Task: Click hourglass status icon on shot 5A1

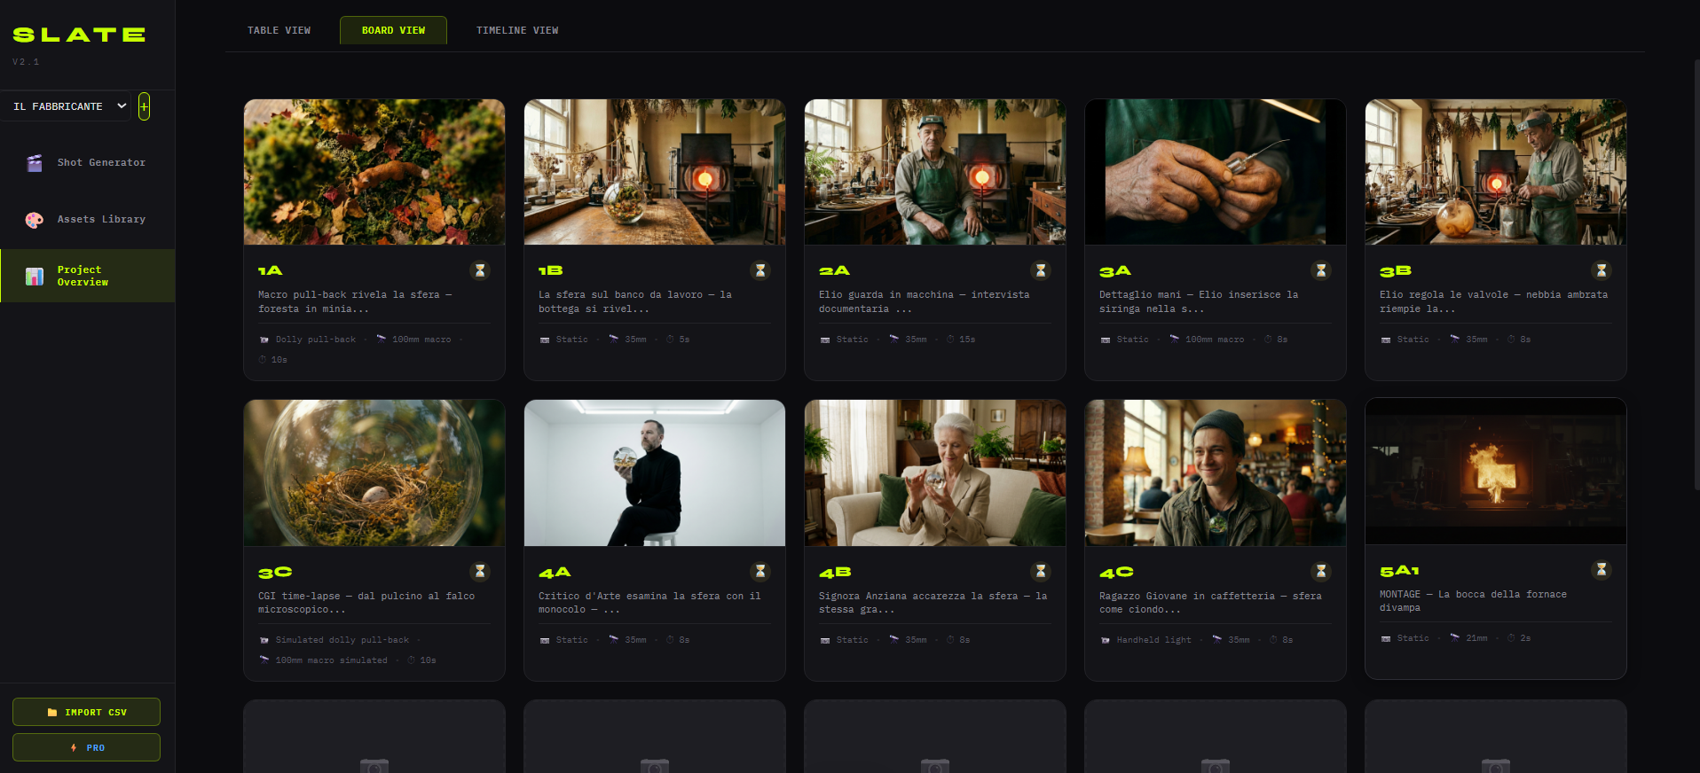Action: 1602,570
